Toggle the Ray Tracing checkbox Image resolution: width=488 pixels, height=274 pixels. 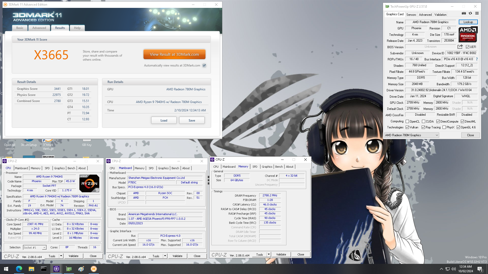pos(423,127)
